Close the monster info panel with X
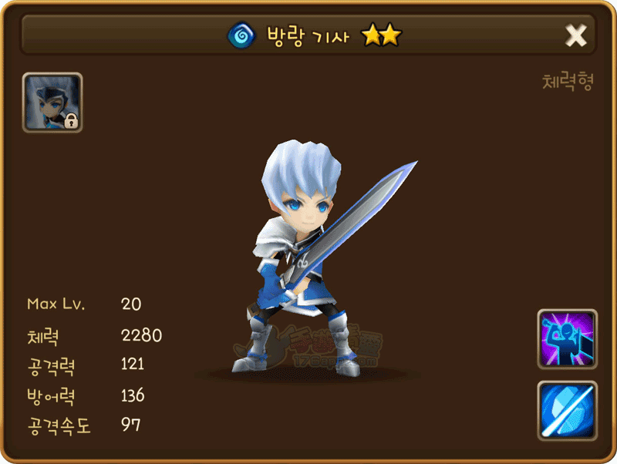Viewport: 617px width, 464px height. coord(575,35)
